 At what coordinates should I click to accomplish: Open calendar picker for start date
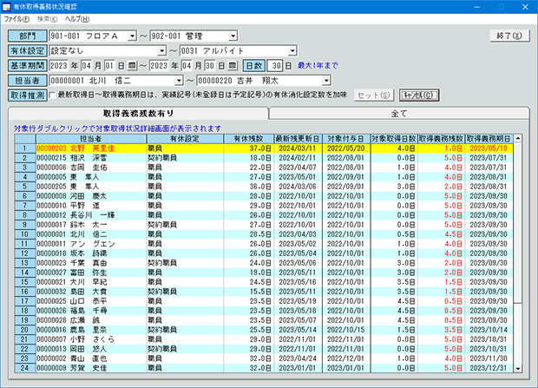(x=132, y=65)
